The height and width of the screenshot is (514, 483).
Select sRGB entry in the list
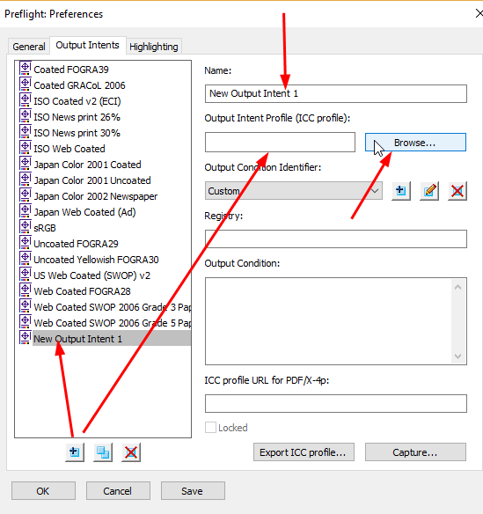pyautogui.click(x=45, y=228)
